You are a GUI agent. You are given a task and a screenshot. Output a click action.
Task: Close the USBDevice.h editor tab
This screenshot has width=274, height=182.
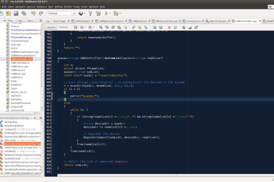(149, 21)
